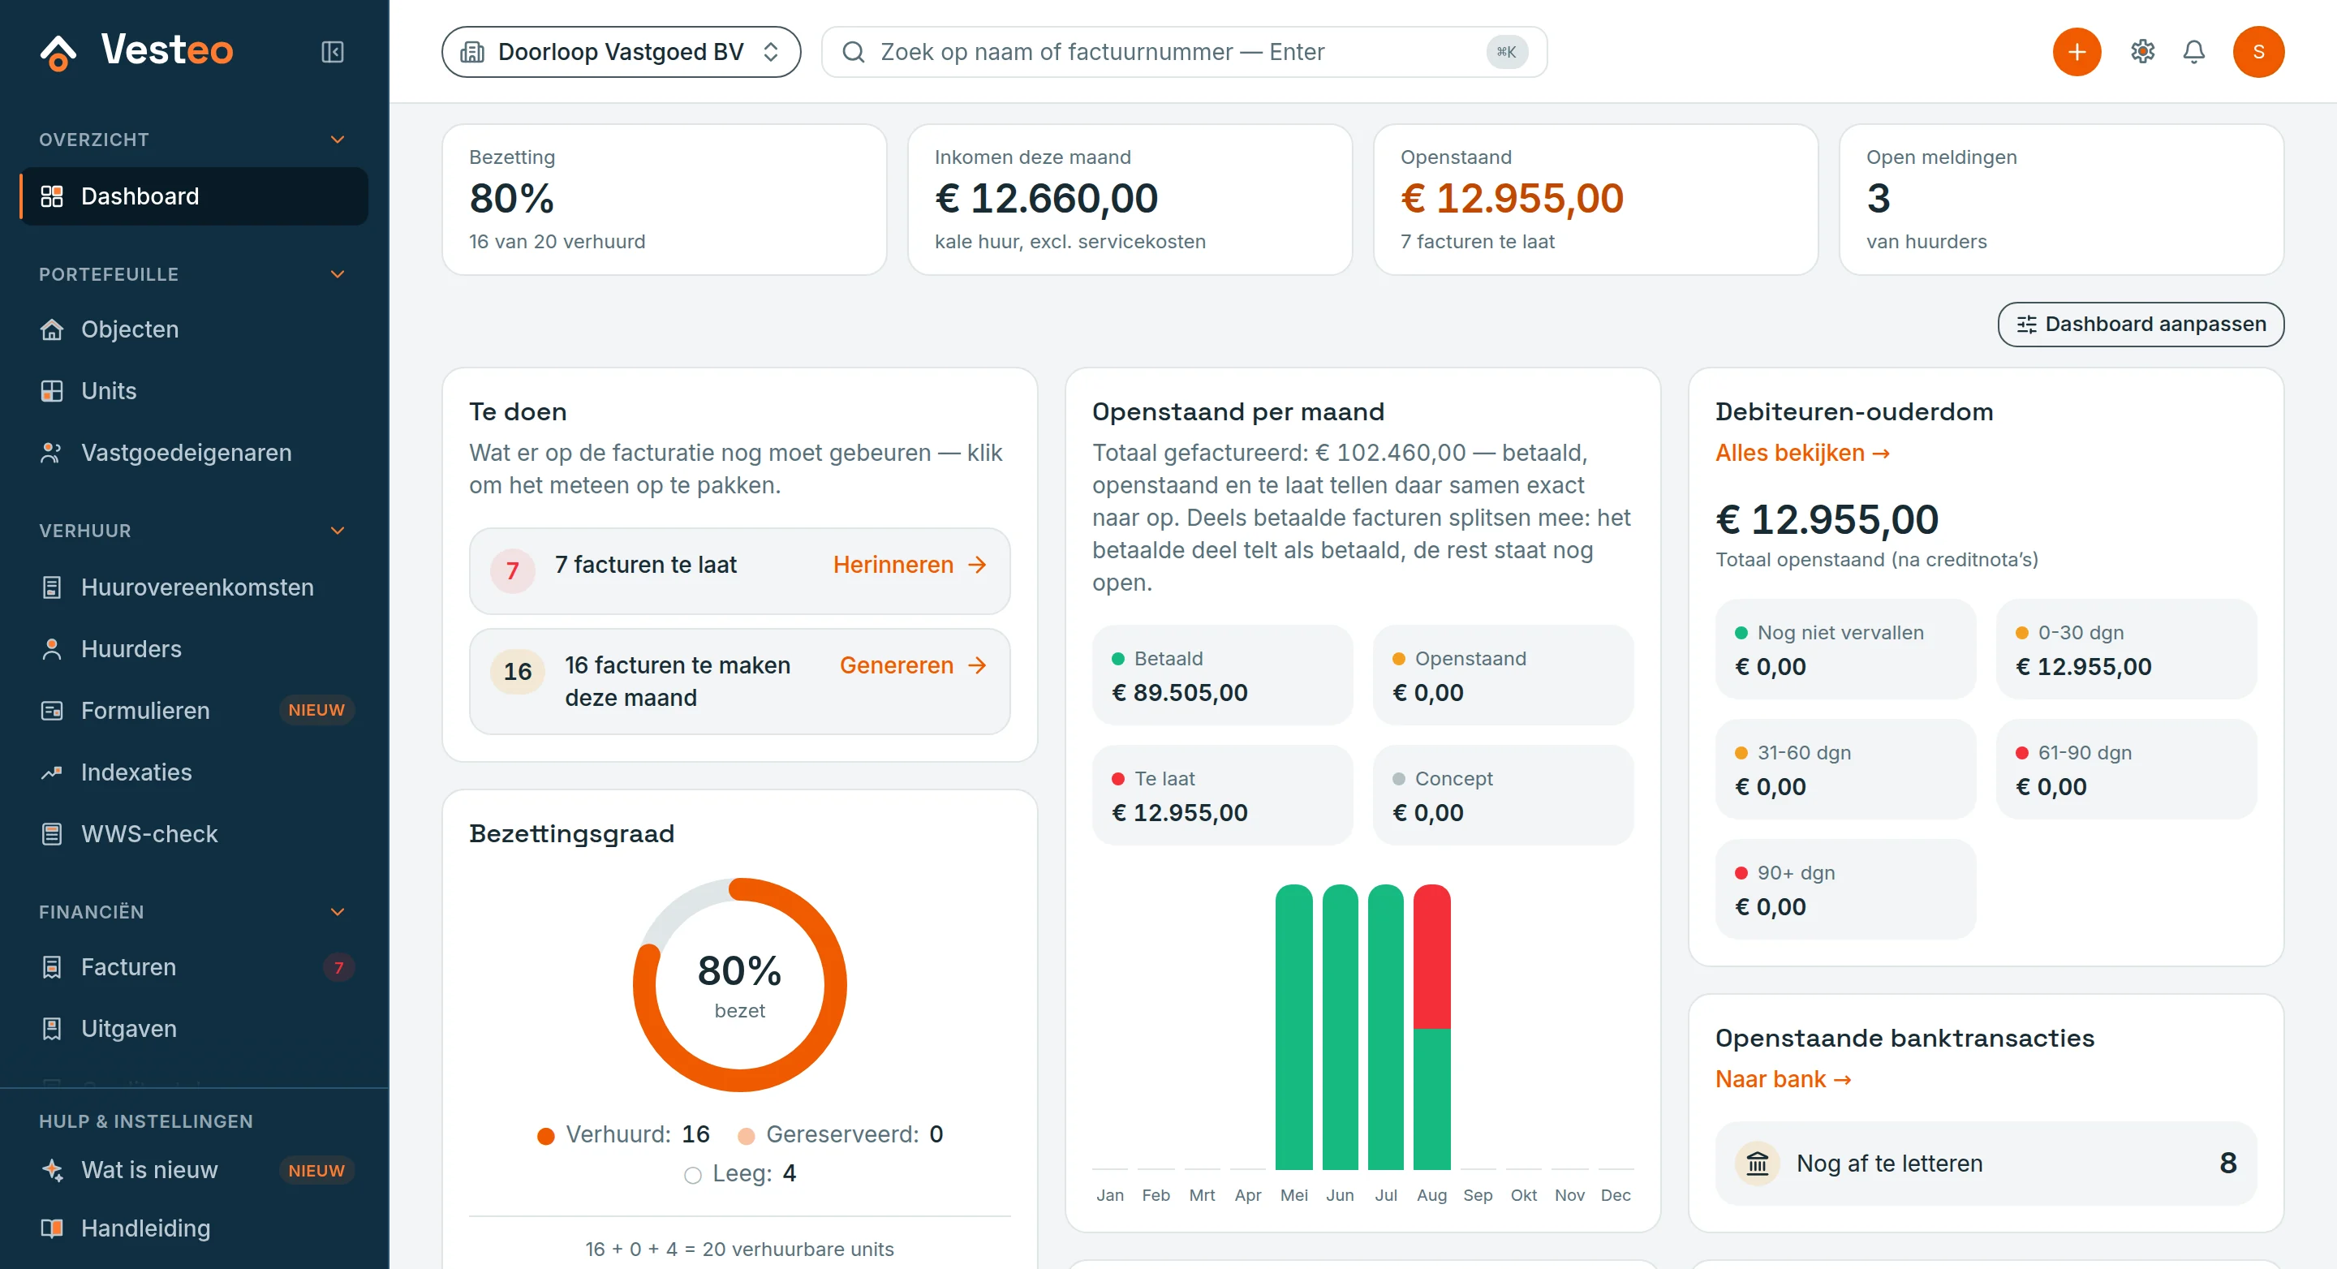
Task: Open Alles bekijken link
Action: pyautogui.click(x=1801, y=453)
